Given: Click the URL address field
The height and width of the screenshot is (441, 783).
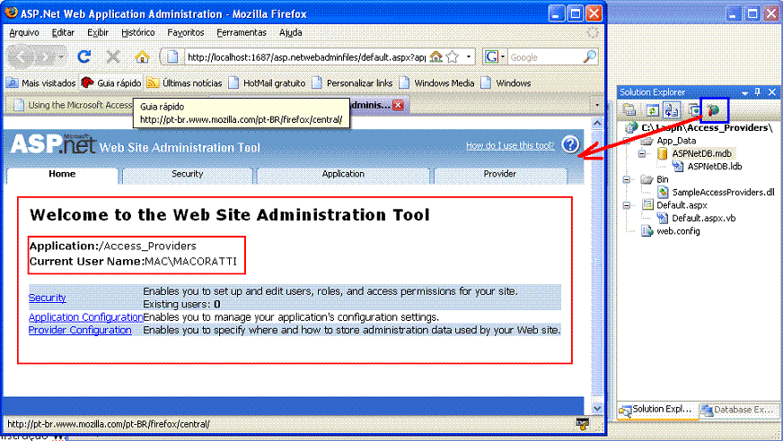Looking at the screenshot, I should point(305,56).
